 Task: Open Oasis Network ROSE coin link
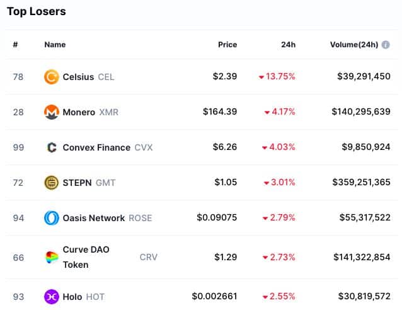(107, 218)
